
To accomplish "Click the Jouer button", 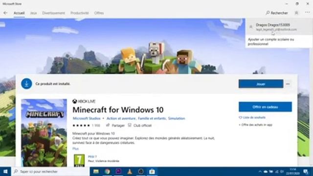I will click(261, 84).
